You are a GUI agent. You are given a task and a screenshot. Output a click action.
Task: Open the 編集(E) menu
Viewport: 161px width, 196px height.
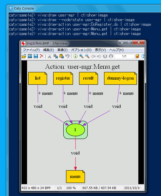coord(48,50)
